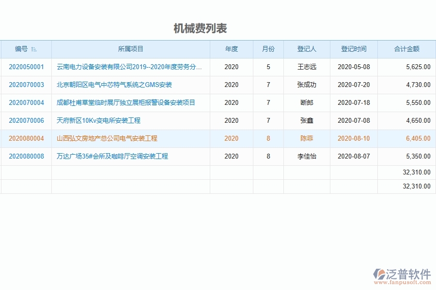The height and width of the screenshot is (290, 436).
Task: Open record 2020080004
Action: point(27,139)
